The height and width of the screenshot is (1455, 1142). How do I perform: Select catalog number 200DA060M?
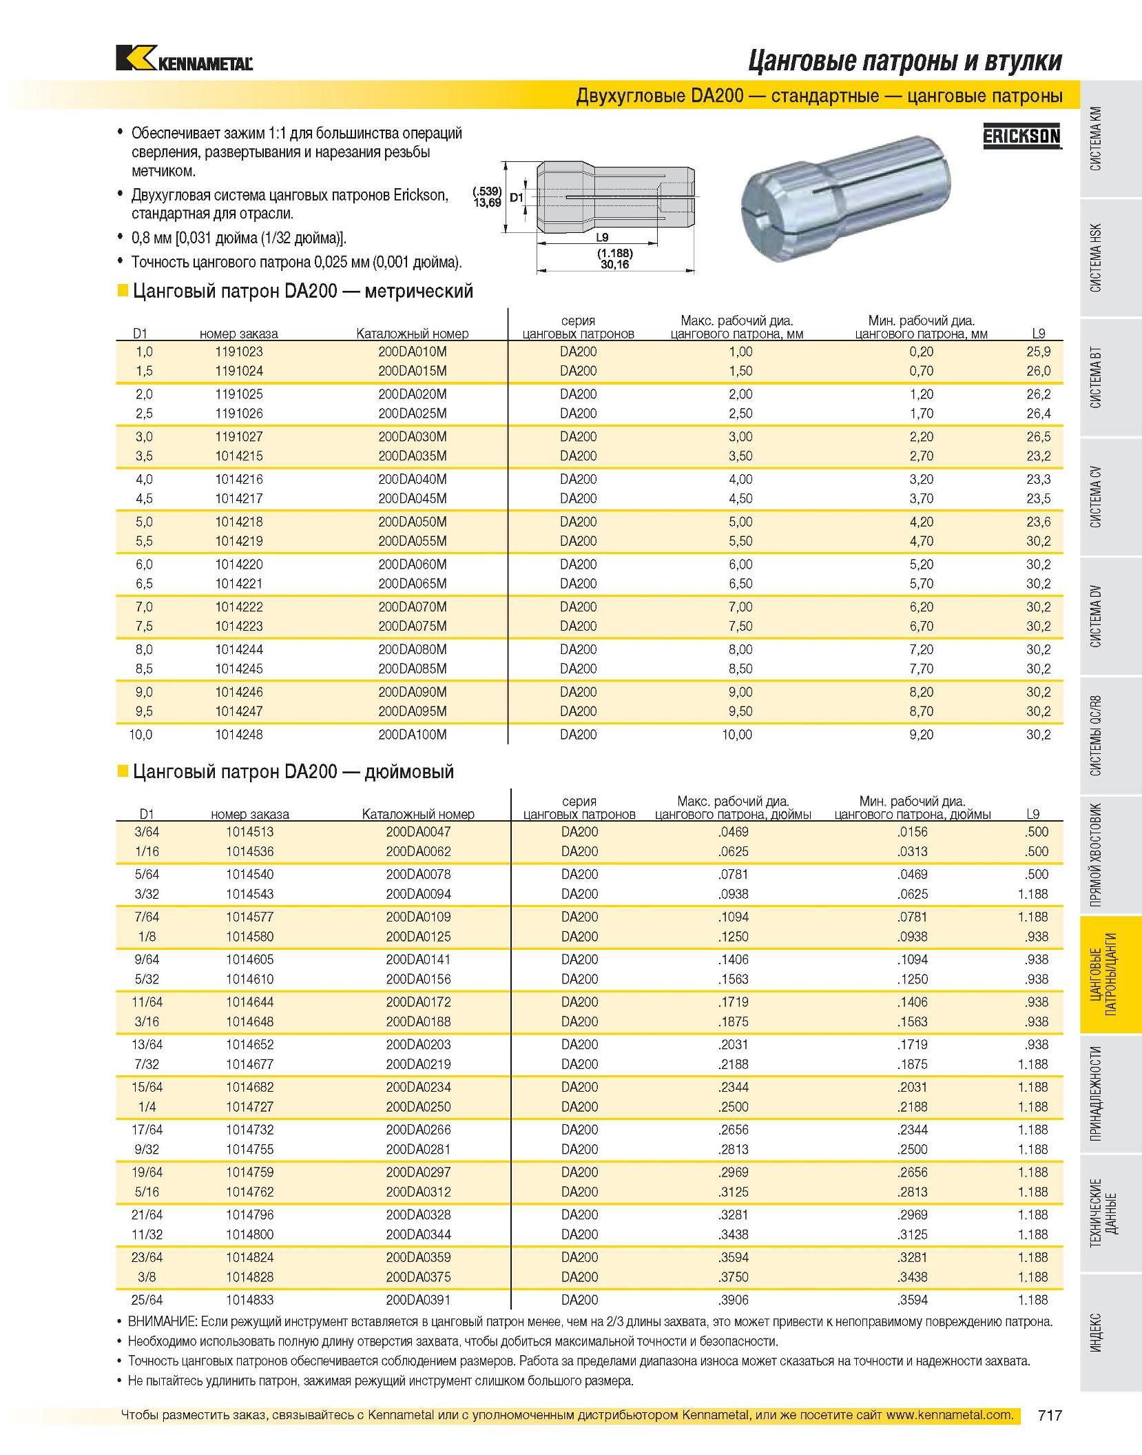click(412, 564)
